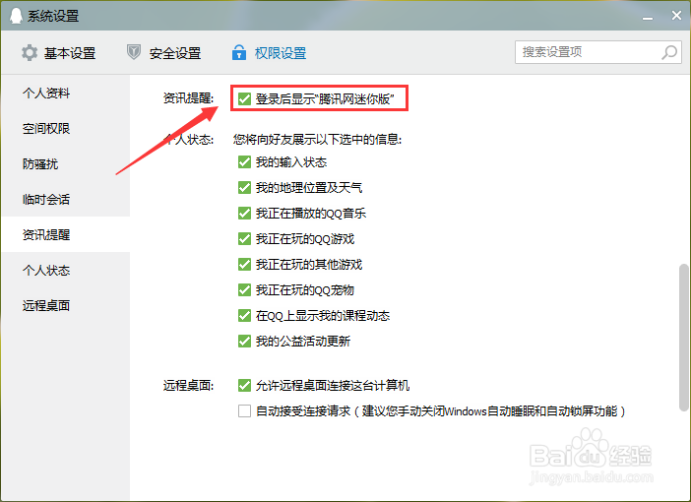Uncheck 登录后显示"腾讯网迷你版"
The height and width of the screenshot is (502, 691).
click(244, 98)
